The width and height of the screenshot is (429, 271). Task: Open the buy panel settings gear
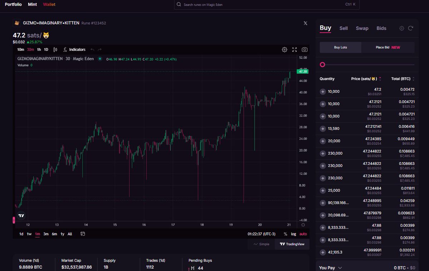coord(401,28)
